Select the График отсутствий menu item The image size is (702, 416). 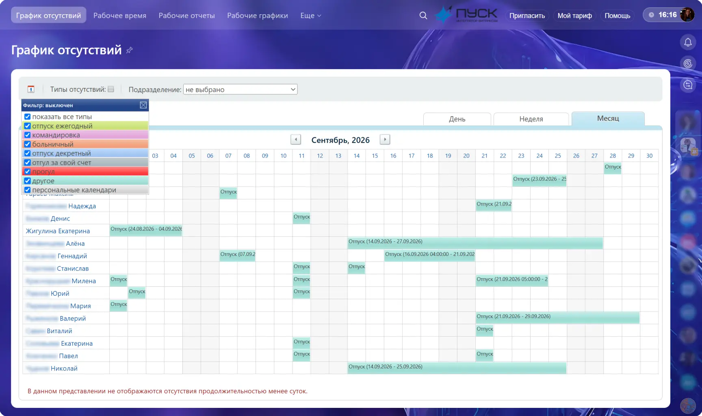(x=48, y=15)
